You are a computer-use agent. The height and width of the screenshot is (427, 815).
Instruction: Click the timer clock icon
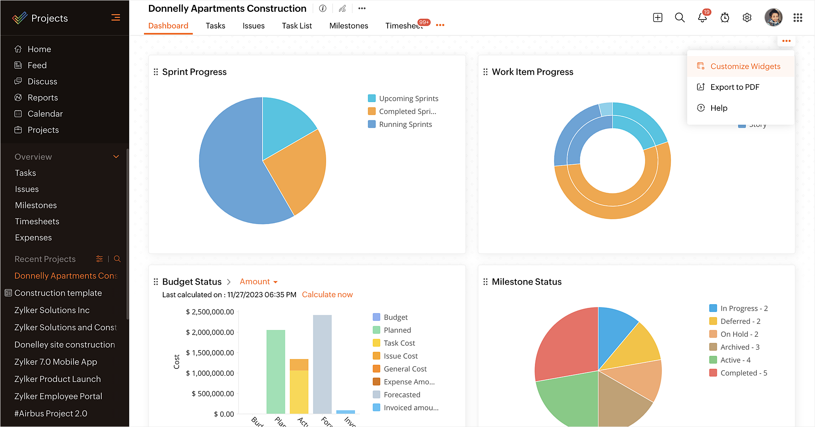click(725, 17)
